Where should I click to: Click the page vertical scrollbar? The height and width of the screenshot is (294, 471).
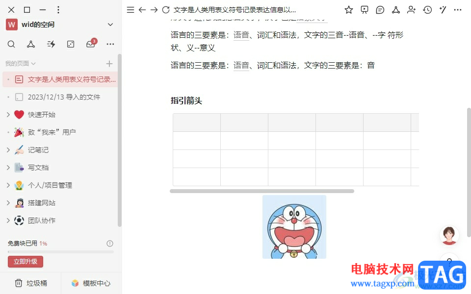pos(469,172)
